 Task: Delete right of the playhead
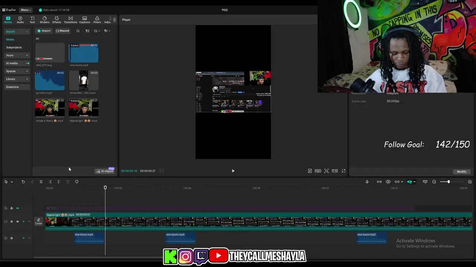[x=59, y=182]
